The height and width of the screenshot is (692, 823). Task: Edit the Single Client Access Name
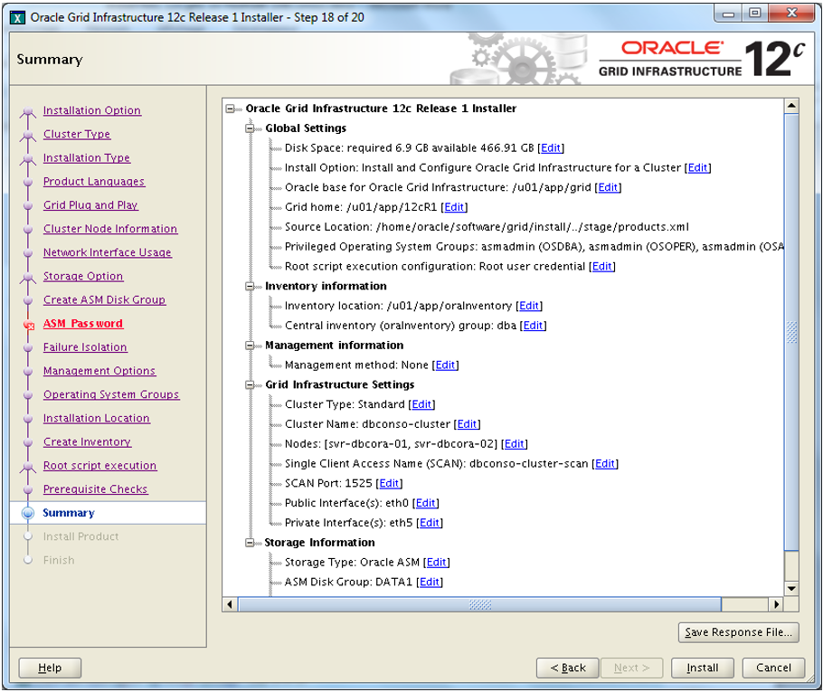pyautogui.click(x=605, y=464)
